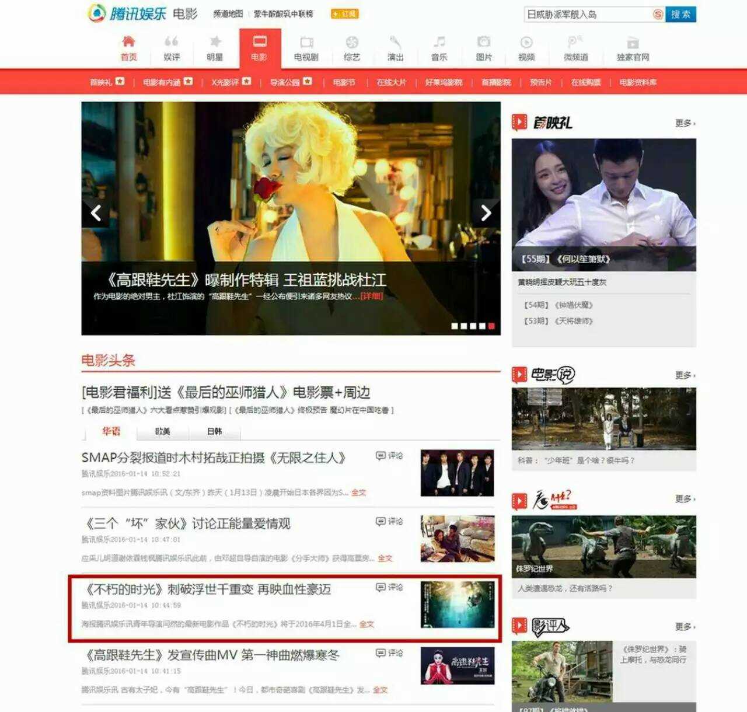The width and height of the screenshot is (747, 712).
Task: Open 全文 link of SMAP article
Action: coord(358,493)
